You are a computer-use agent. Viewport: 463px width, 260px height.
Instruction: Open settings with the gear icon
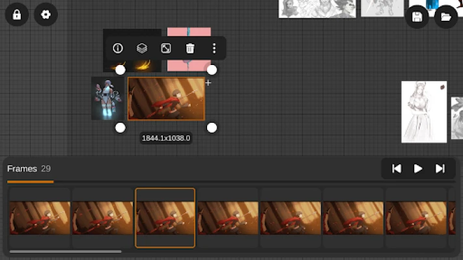[x=46, y=15]
